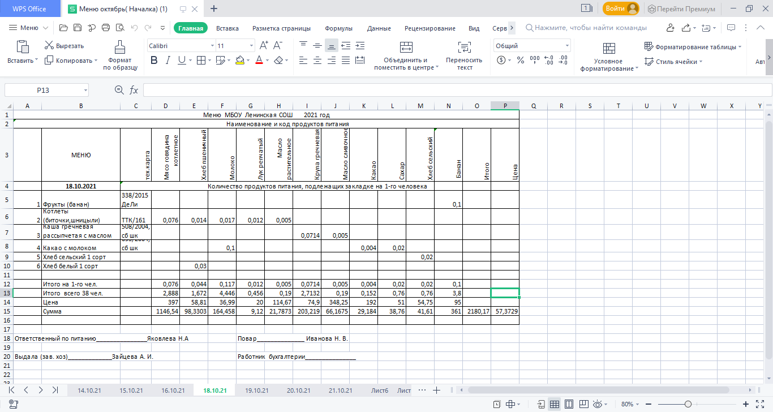Switch to sheet tab 19.10.21
Viewport: 773px width, 412px height.
coord(256,390)
